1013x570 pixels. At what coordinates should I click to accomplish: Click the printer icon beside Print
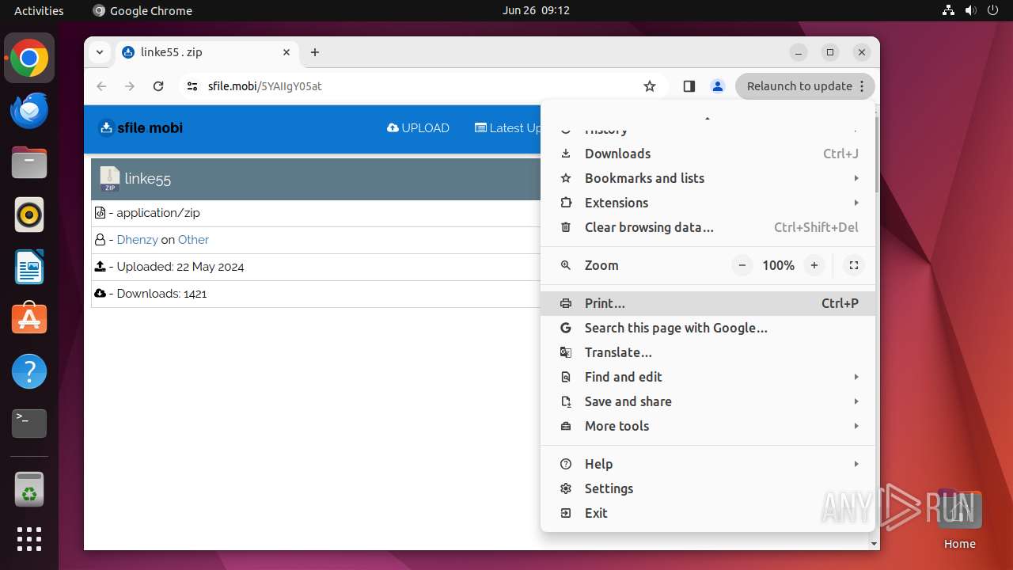[x=566, y=303]
